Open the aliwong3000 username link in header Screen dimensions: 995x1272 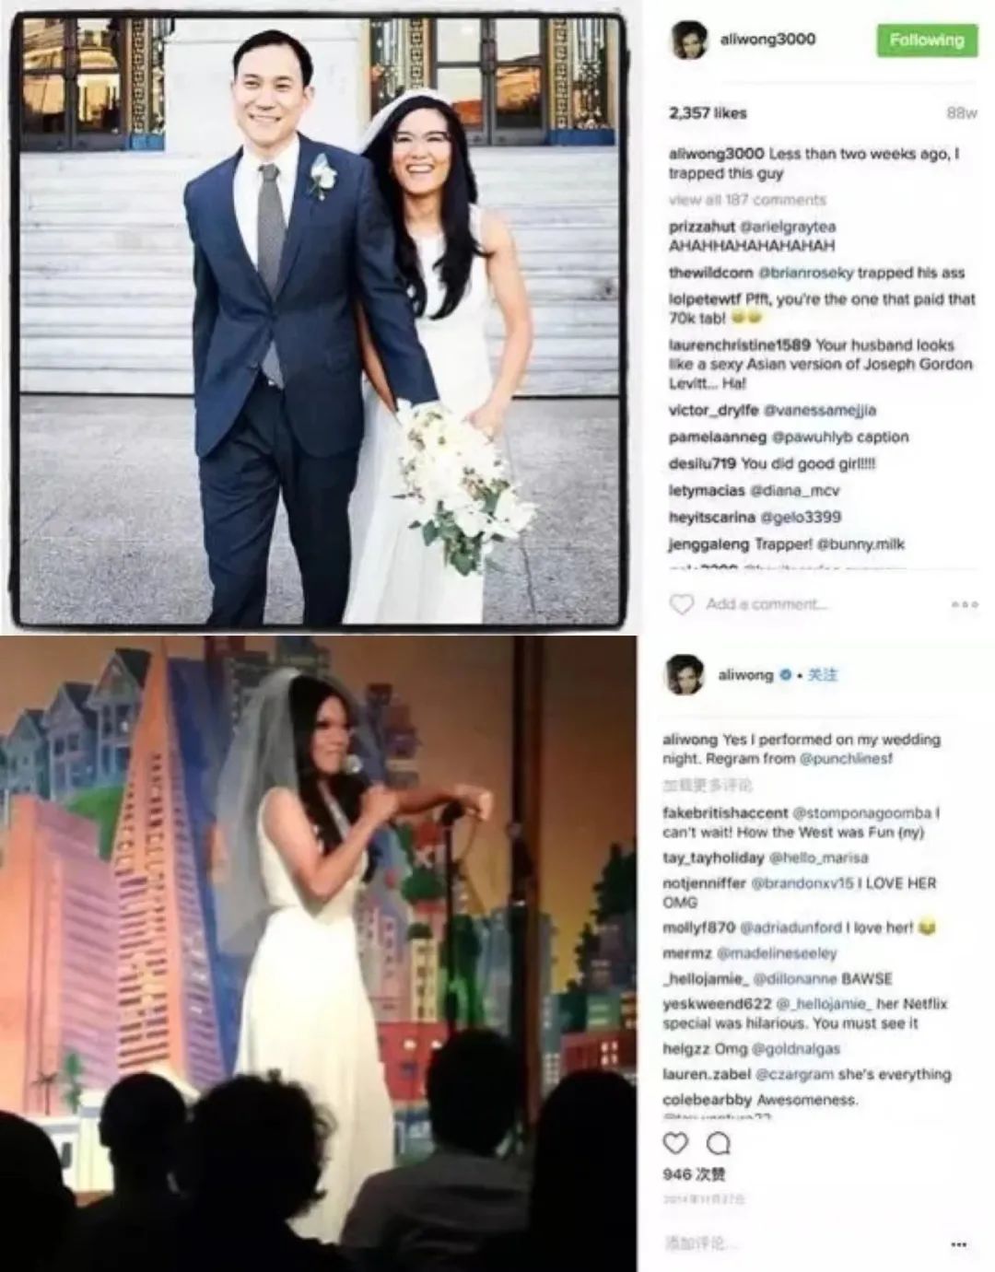coord(767,40)
